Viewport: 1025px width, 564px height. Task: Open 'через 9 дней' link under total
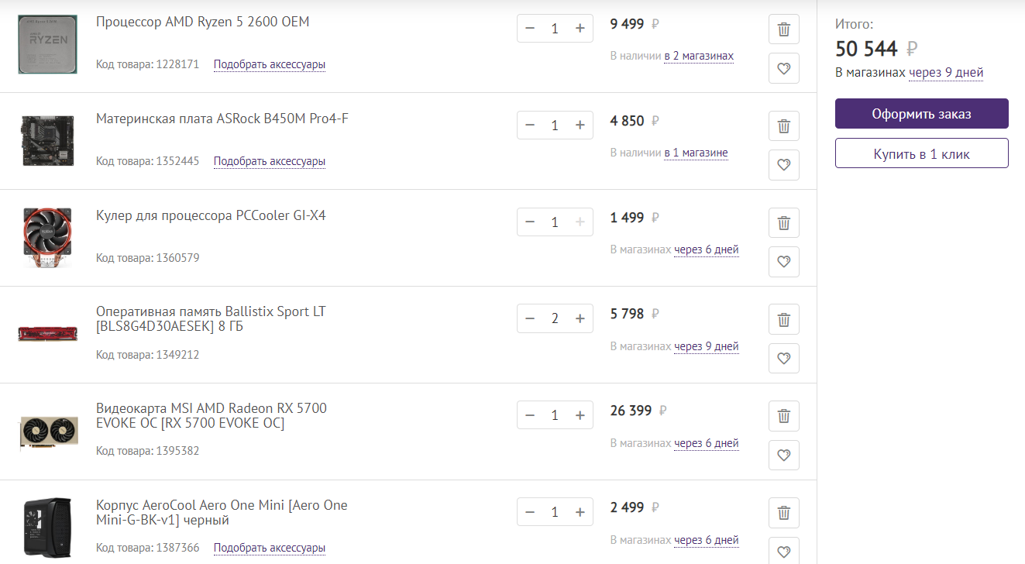coord(946,73)
